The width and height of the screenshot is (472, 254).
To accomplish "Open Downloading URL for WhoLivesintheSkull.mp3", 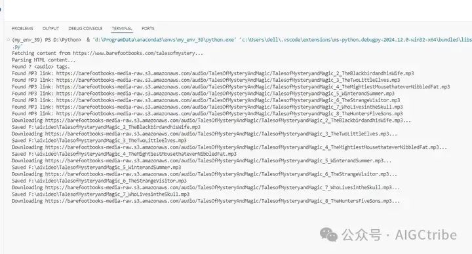I will [x=223, y=188].
